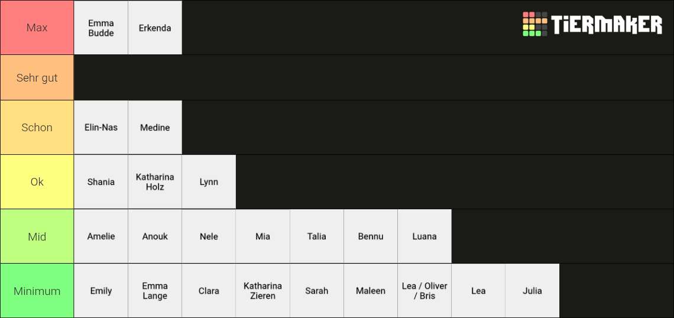
Task: Select the Emma Budde tile
Action: tap(101, 28)
